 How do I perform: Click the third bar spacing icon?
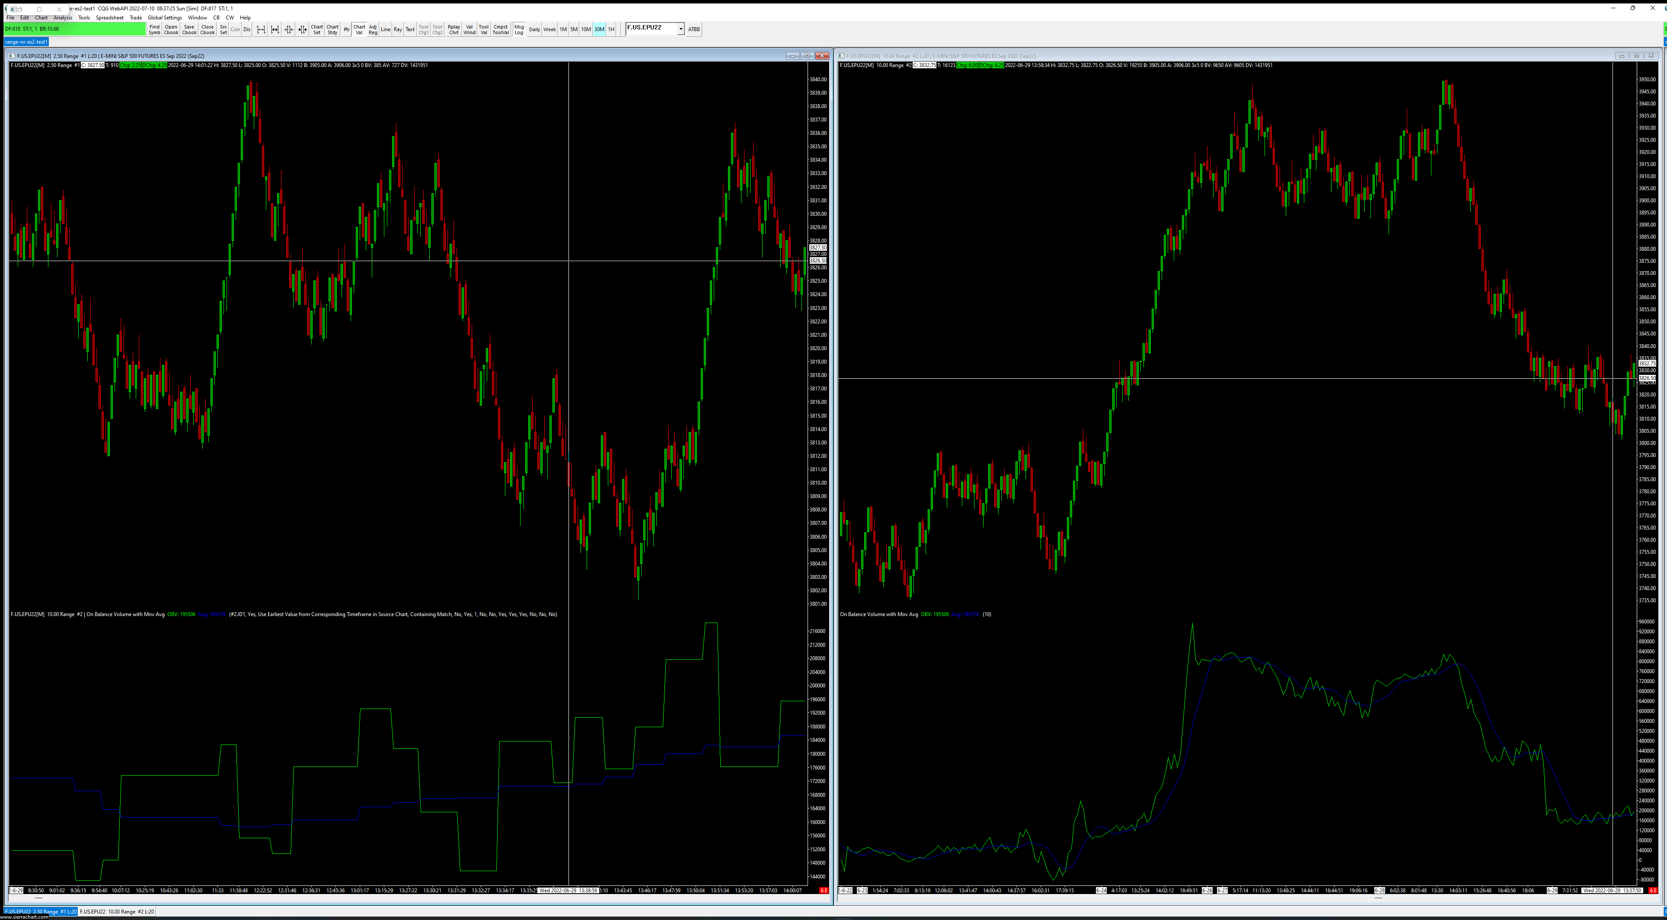tap(289, 29)
